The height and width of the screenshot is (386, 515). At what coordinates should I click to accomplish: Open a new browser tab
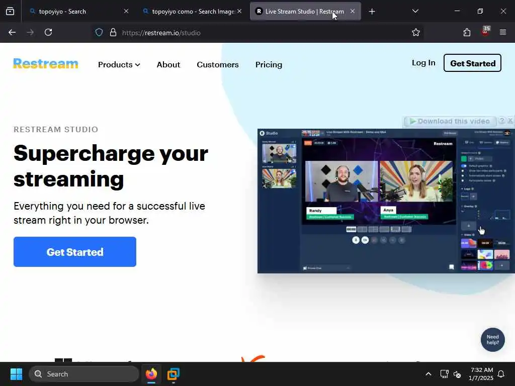372,12
